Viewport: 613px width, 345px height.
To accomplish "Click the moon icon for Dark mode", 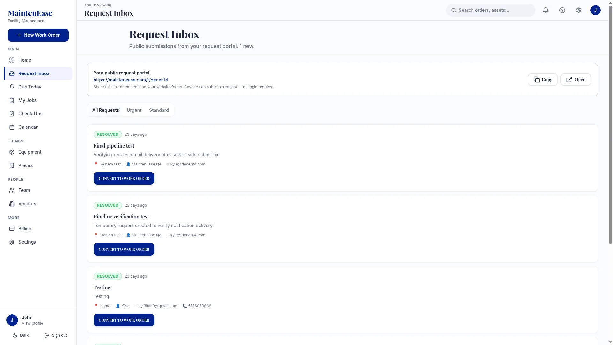I will [x=15, y=335].
